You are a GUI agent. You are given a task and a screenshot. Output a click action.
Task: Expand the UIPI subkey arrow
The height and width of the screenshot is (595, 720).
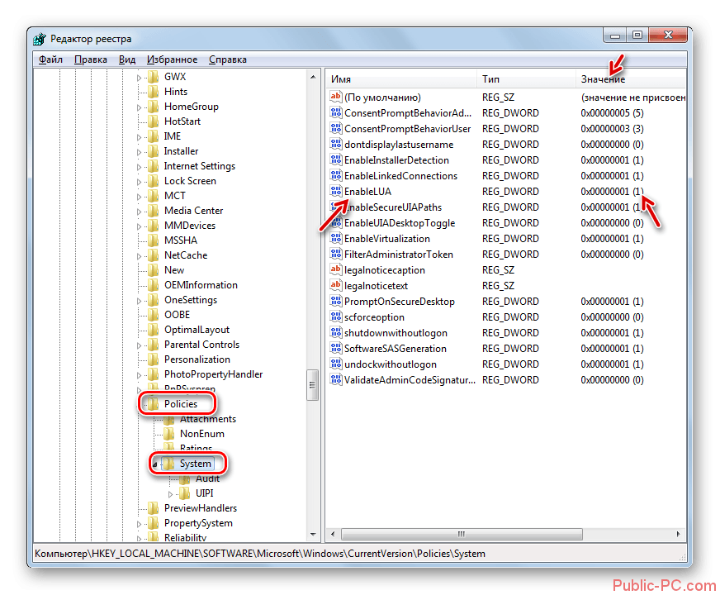(x=170, y=494)
